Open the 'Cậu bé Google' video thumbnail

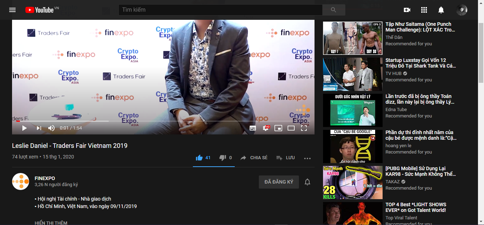point(353,146)
